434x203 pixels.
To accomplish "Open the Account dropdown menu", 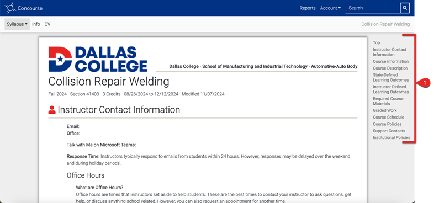I will pos(330,8).
